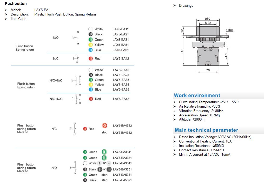Click the black button icon beside LAY5-EA21
This screenshot has height=187, width=264.
(90, 34)
